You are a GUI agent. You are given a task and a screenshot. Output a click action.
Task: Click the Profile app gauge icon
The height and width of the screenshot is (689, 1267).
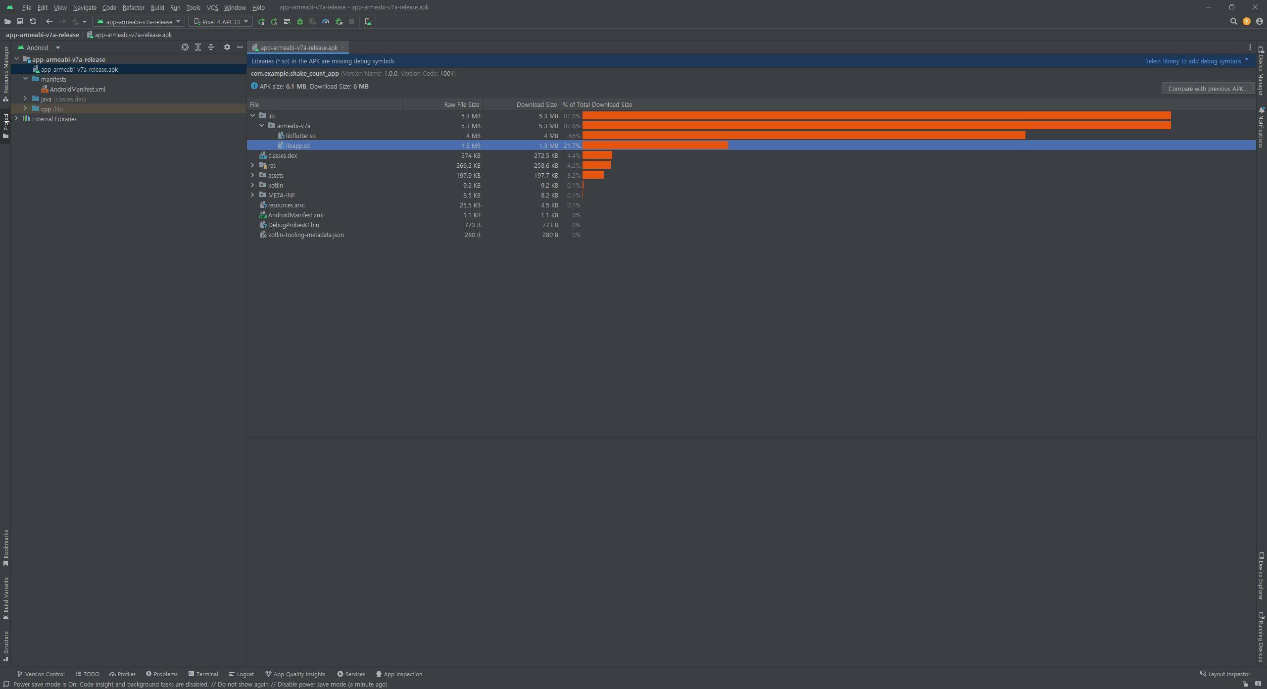326,21
